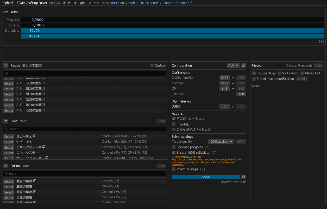Open the 100% quality target dropdown

click(221, 142)
